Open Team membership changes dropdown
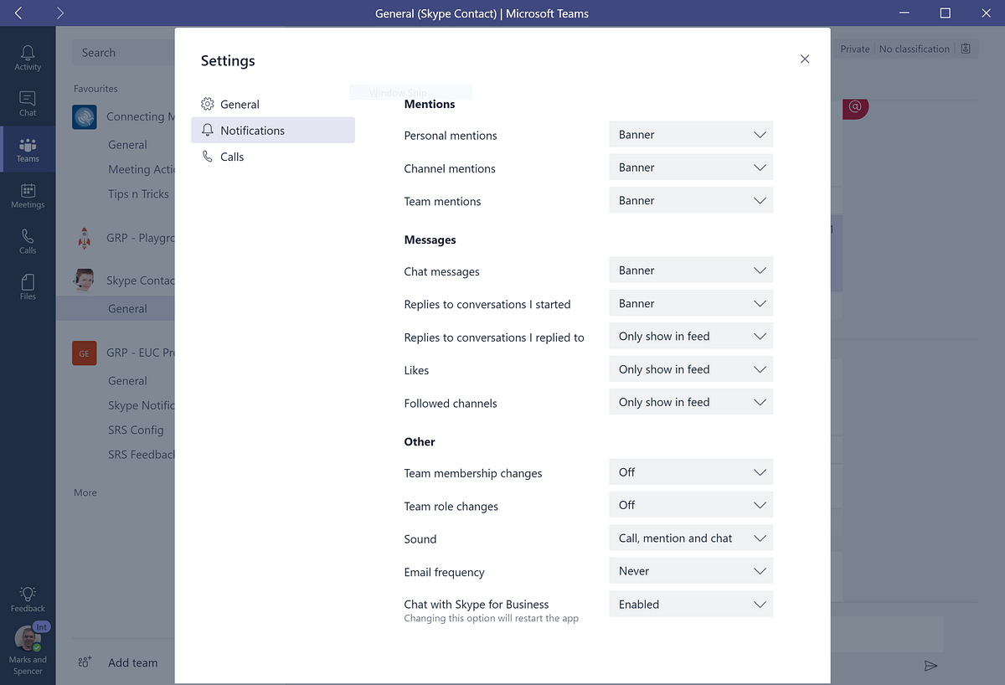Image resolution: width=1005 pixels, height=685 pixels. (691, 472)
